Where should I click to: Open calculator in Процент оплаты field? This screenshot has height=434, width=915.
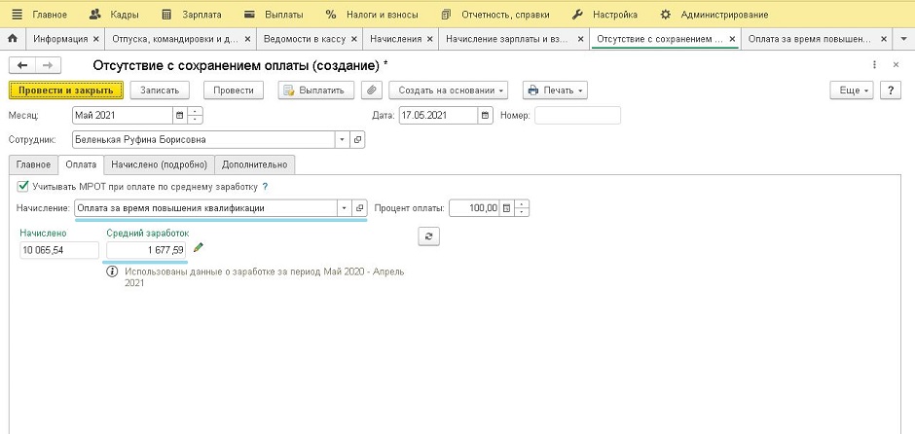[506, 208]
